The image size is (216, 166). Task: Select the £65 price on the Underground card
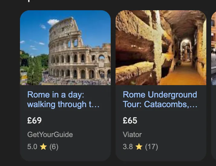[x=130, y=120]
